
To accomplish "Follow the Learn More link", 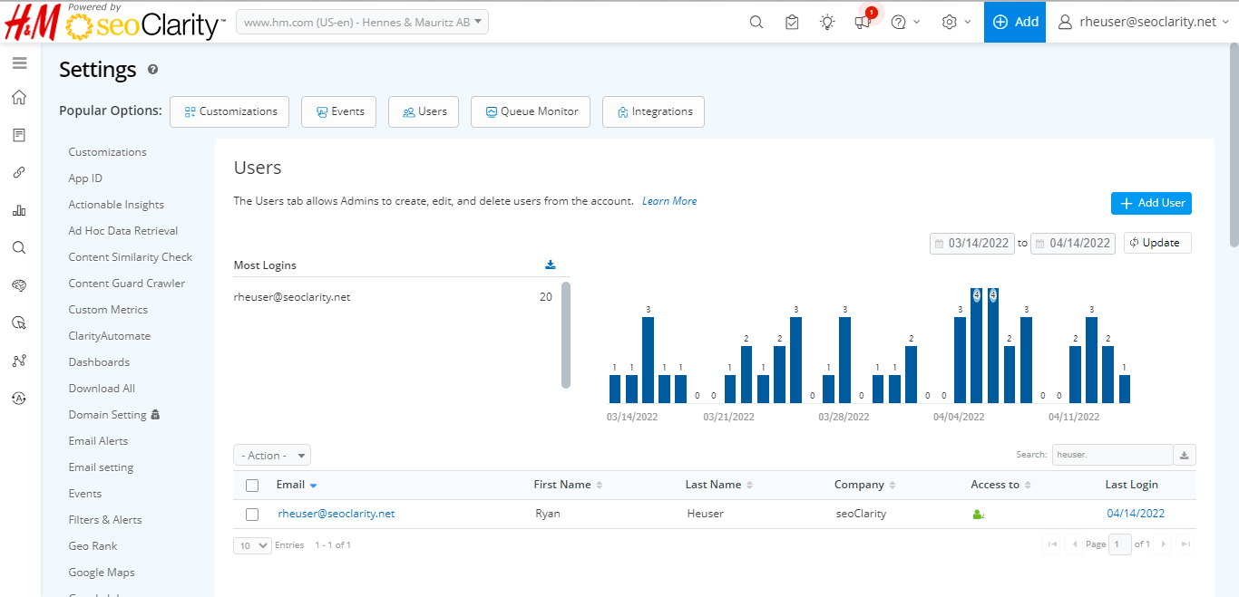I will (669, 201).
